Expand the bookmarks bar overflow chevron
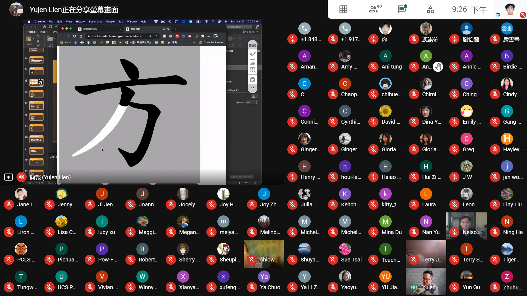 click(194, 42)
